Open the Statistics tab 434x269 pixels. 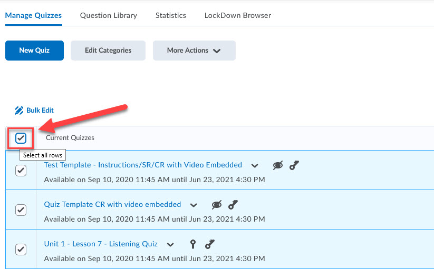click(170, 15)
